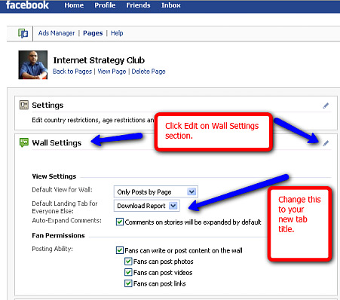Click the View Settings subheading
Screen dimensions: 340x300
(54, 176)
